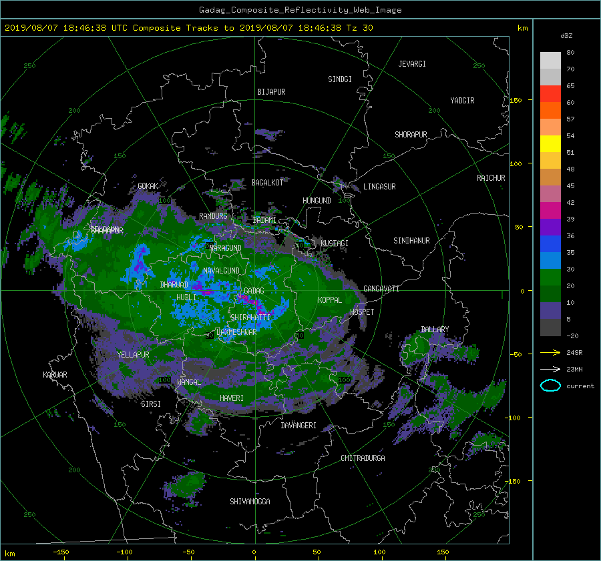
Task: Click the RAMDURG city label
Action: (x=213, y=216)
